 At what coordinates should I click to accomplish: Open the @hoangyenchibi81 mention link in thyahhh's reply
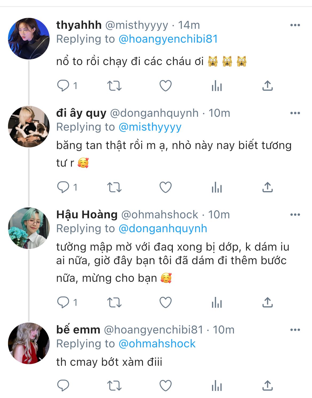coord(168,39)
